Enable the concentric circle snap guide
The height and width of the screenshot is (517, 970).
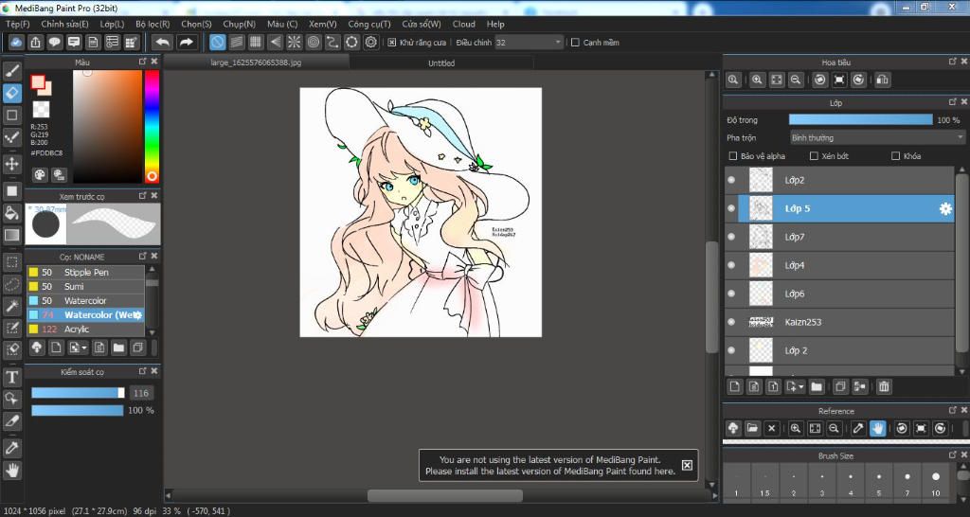pyautogui.click(x=314, y=42)
